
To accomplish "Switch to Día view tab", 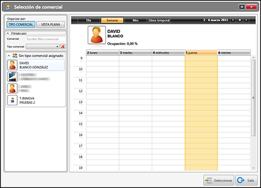I will [x=89, y=20].
